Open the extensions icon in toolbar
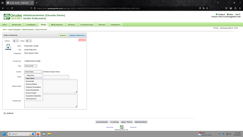The width and height of the screenshot is (243, 137). click(235, 8)
